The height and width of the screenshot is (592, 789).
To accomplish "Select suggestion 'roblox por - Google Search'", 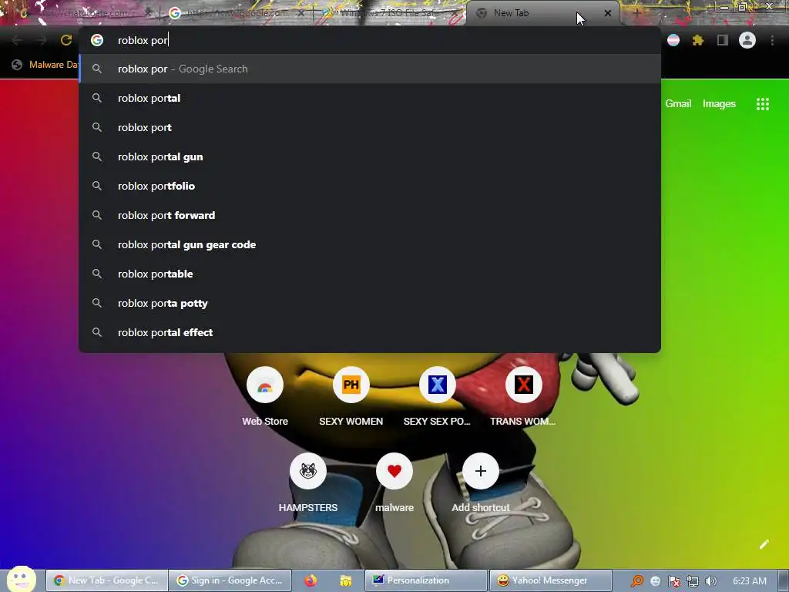I will tap(370, 69).
